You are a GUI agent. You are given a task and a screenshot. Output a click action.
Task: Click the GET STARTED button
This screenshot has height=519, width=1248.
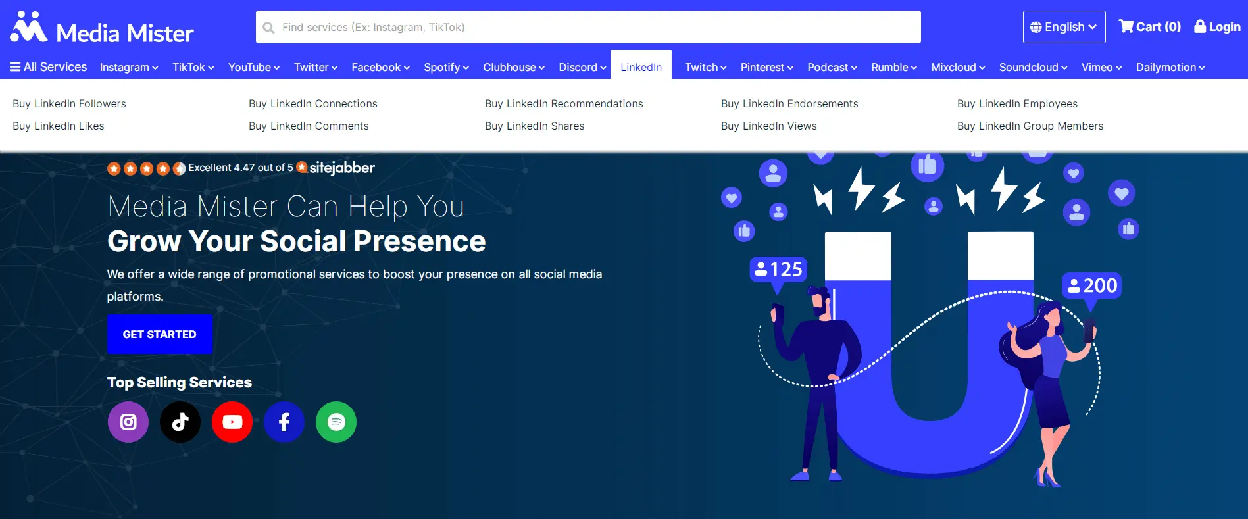[160, 334]
